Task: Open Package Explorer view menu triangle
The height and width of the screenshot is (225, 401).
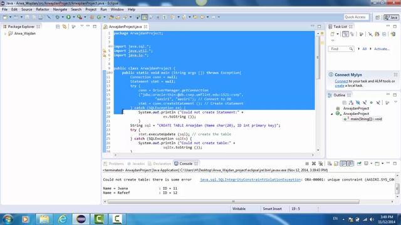Action: [x=82, y=26]
